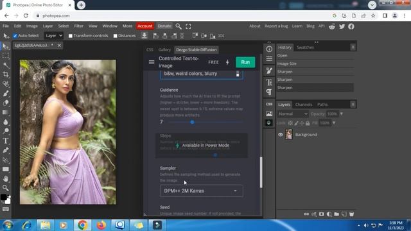Open the Sampler DPM++ 2M Karras dropdown
The width and height of the screenshot is (411, 231).
click(201, 191)
